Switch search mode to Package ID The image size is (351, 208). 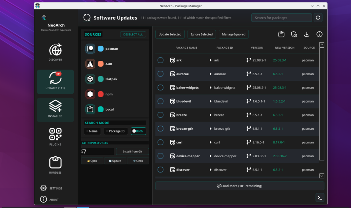[x=116, y=131]
